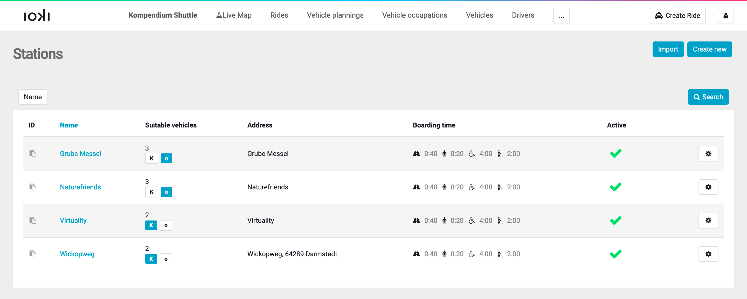Open the Virtuality station link

pyautogui.click(x=73, y=220)
